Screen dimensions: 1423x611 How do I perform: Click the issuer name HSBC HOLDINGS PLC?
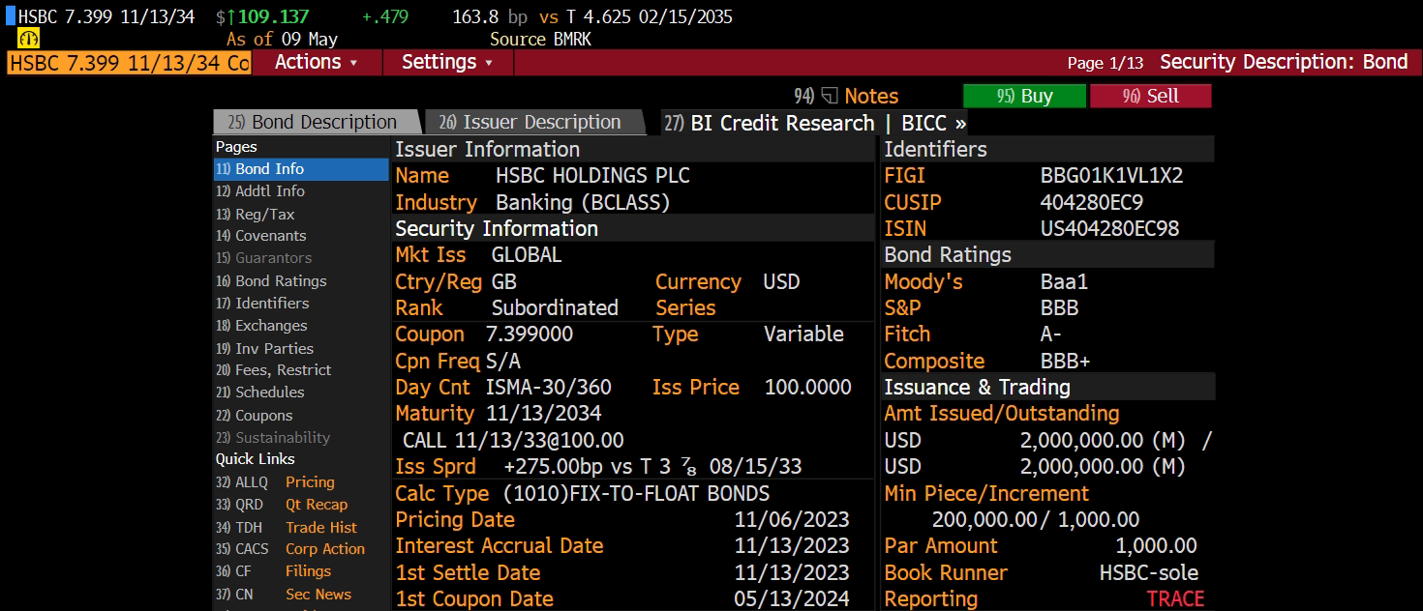[x=592, y=176]
